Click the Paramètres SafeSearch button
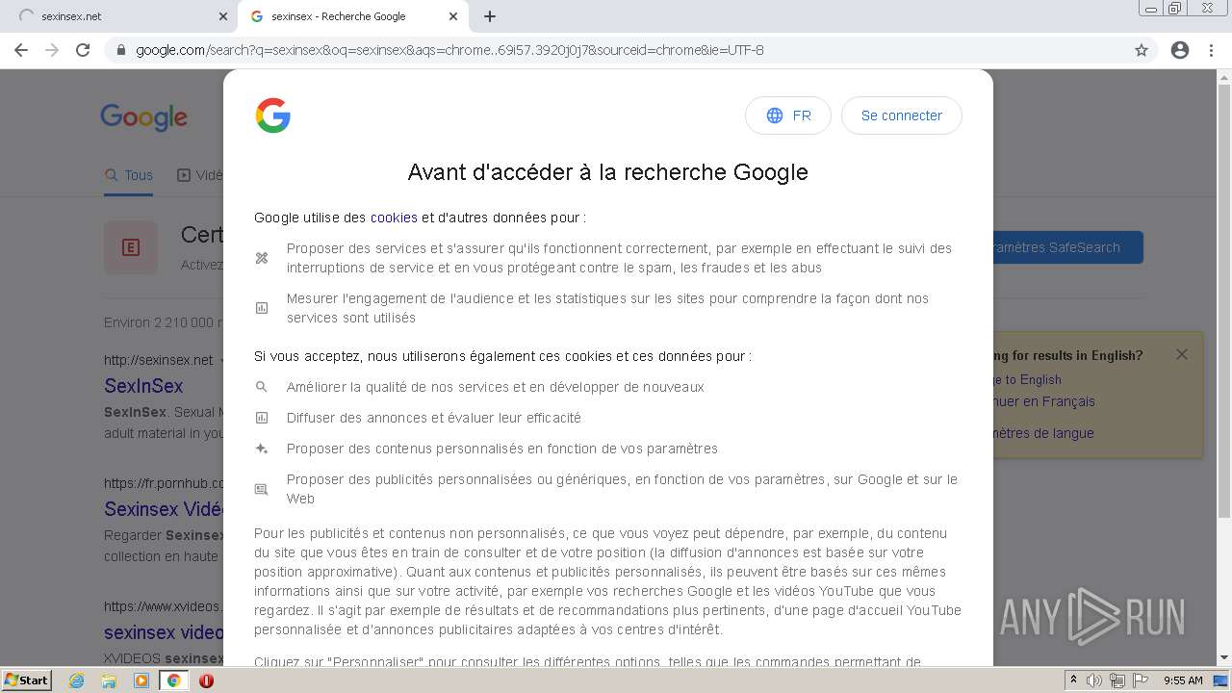This screenshot has width=1232, height=693. [x=1068, y=247]
